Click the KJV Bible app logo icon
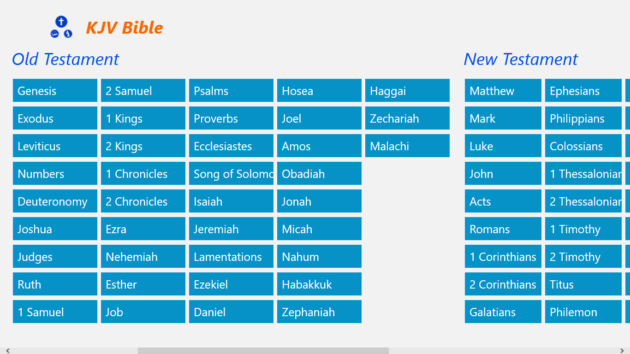This screenshot has width=630, height=354. click(61, 27)
